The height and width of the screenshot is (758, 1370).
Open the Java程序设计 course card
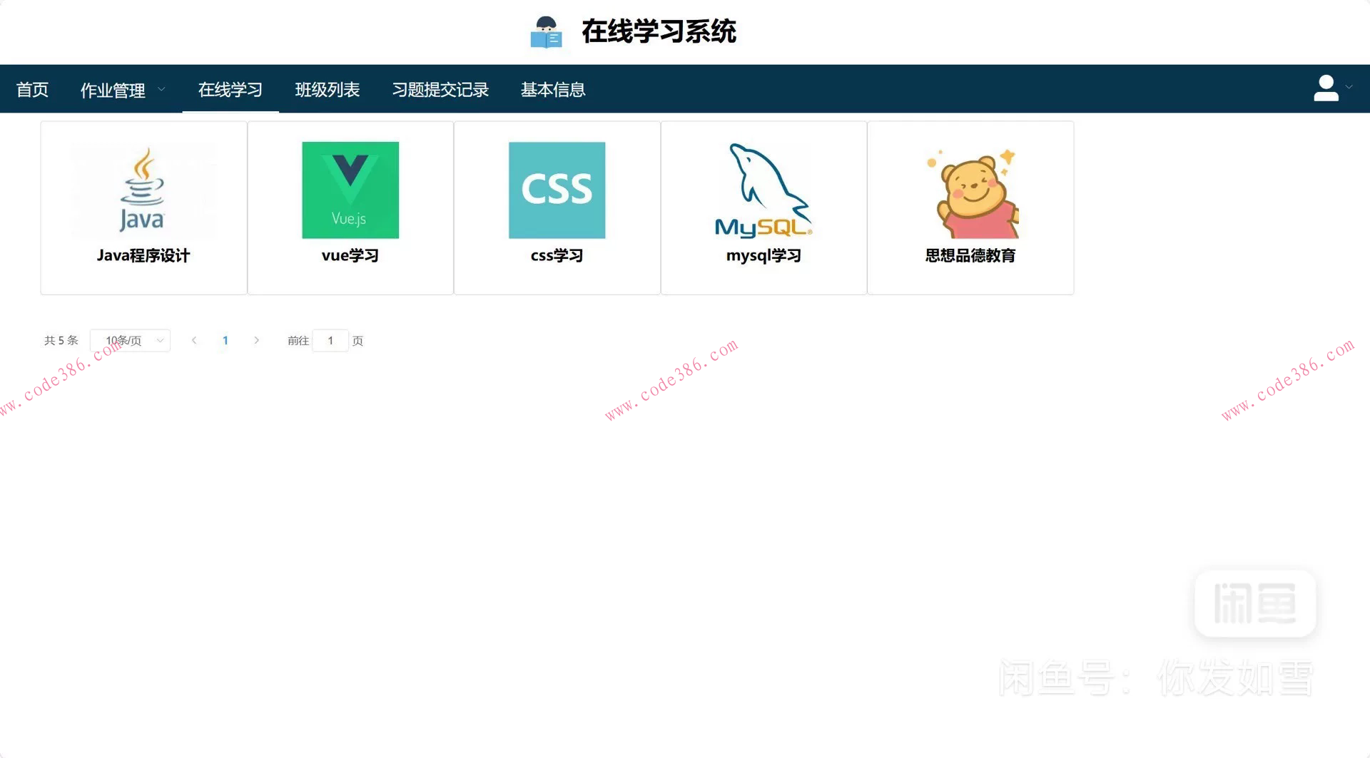click(143, 207)
